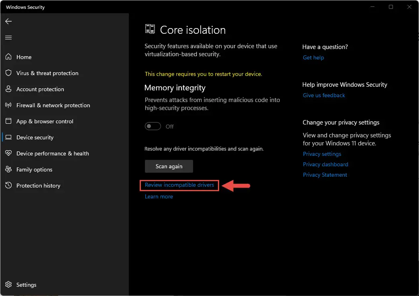Image resolution: width=419 pixels, height=296 pixels.
Task: Open Firewall & network protection antenna icon
Action: click(8, 105)
